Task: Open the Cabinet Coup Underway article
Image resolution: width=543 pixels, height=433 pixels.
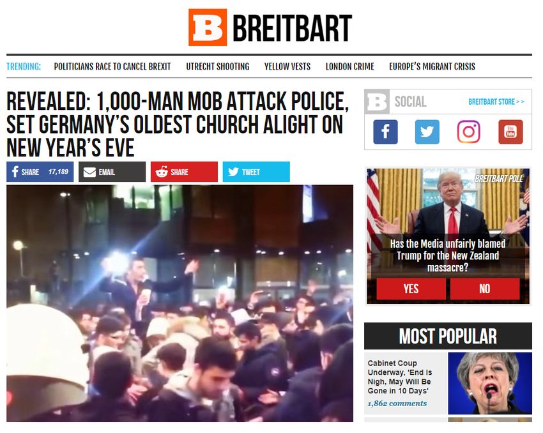Action: click(x=400, y=377)
